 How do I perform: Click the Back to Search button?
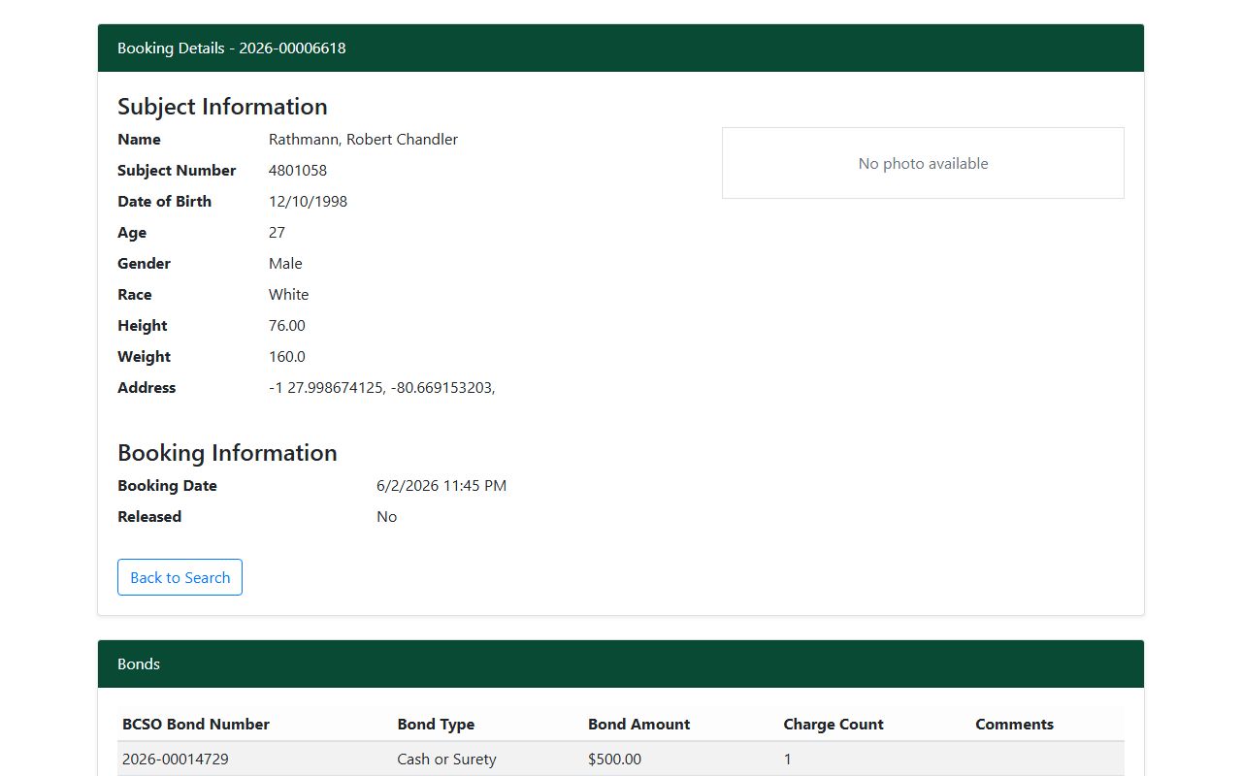[180, 577]
